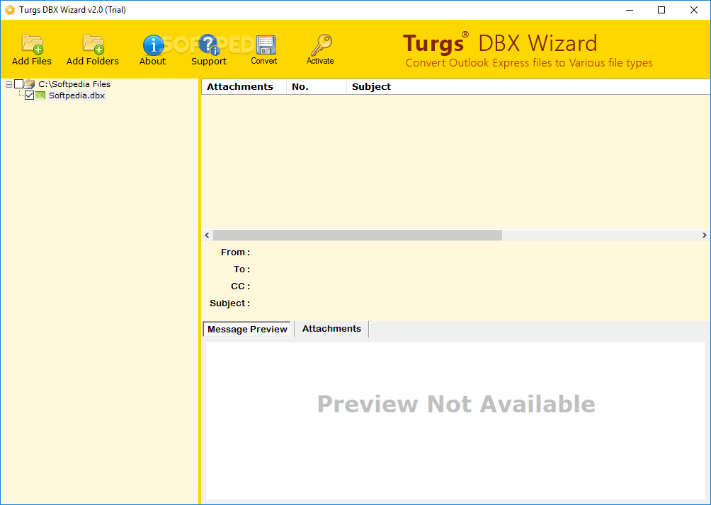Sort by the Subject column header
Viewport: 711px width, 505px height.
coord(528,86)
